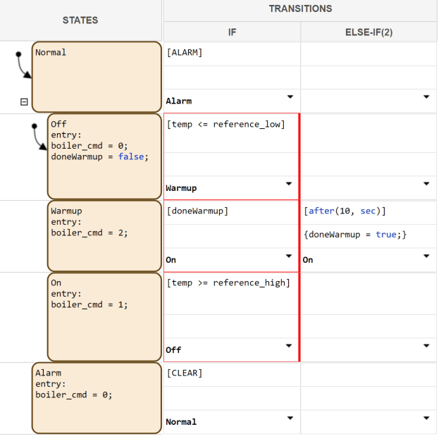Select the Off state block

[x=104, y=157]
